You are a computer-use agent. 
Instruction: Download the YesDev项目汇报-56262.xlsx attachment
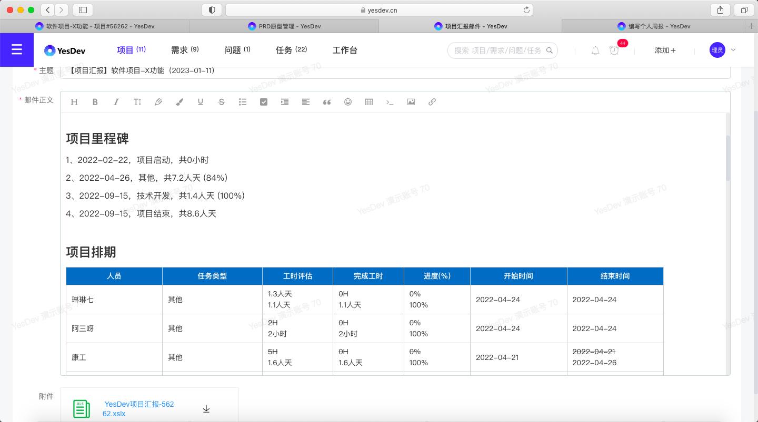tap(206, 408)
